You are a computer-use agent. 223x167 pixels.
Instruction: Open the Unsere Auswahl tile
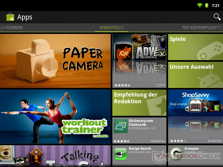(x=196, y=75)
